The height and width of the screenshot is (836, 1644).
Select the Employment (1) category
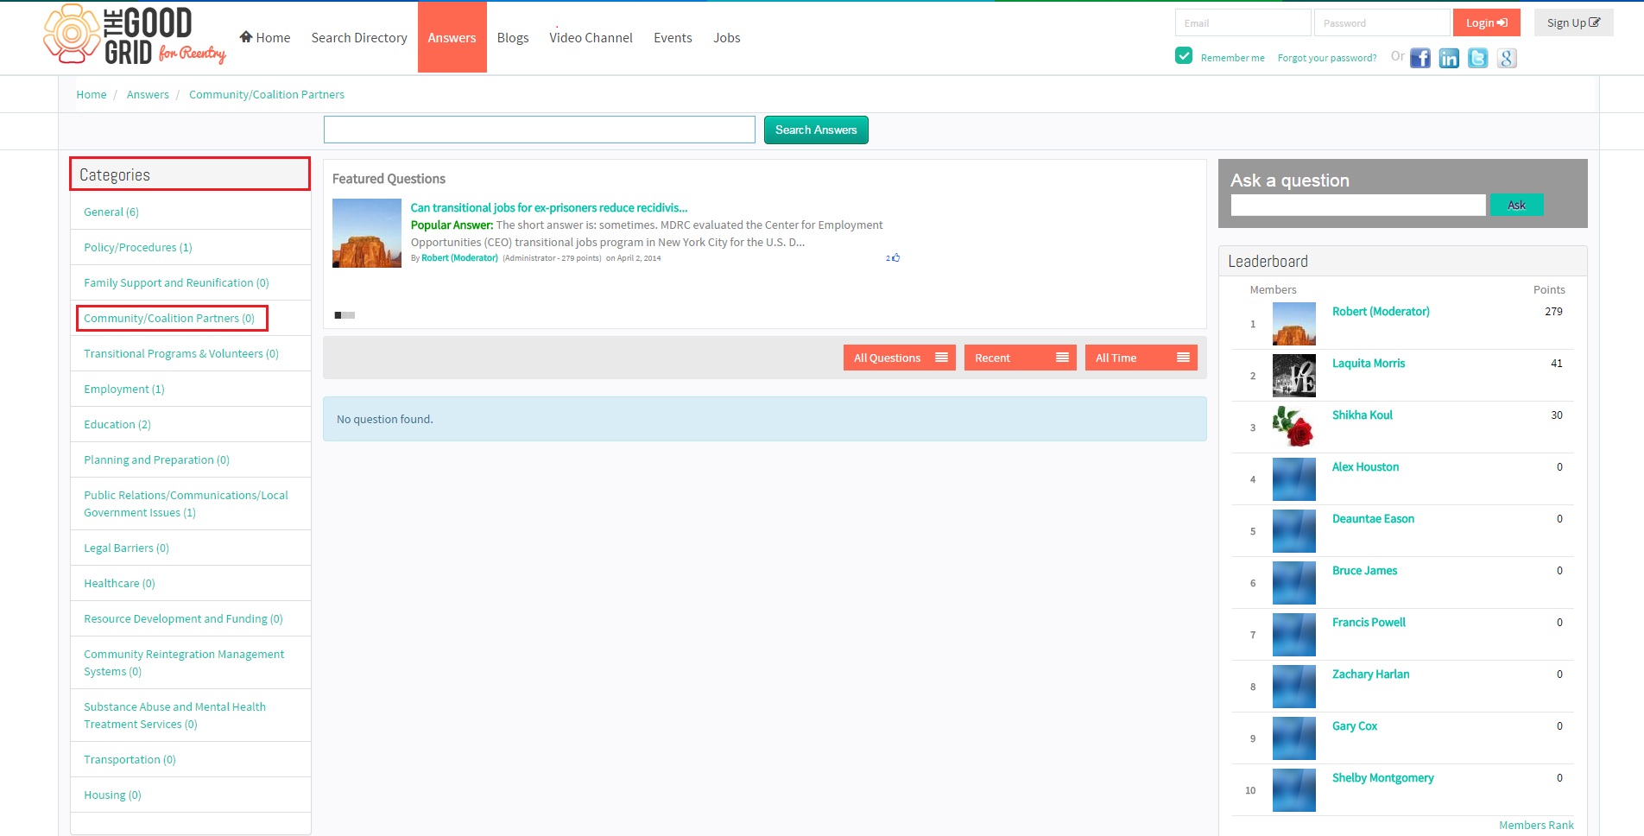pos(124,389)
